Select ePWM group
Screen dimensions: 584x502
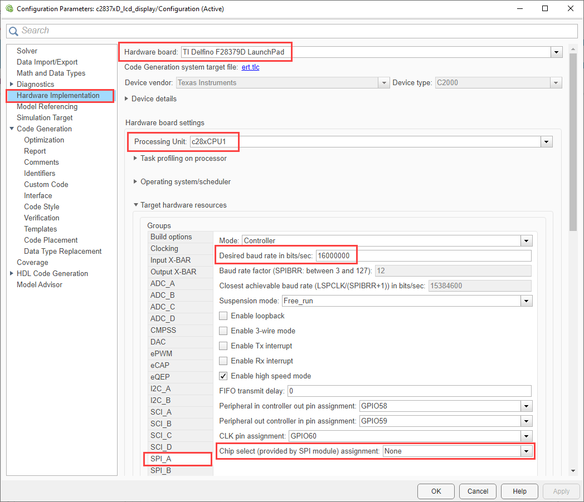[x=180, y=353]
